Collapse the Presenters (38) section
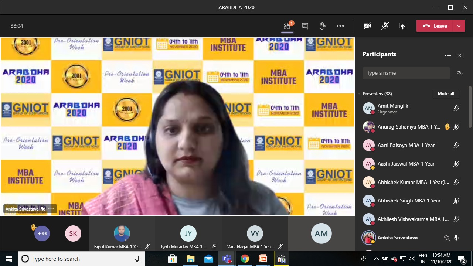 pos(359,94)
